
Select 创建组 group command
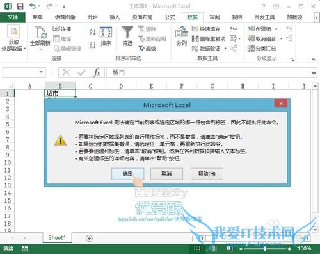pos(259,29)
